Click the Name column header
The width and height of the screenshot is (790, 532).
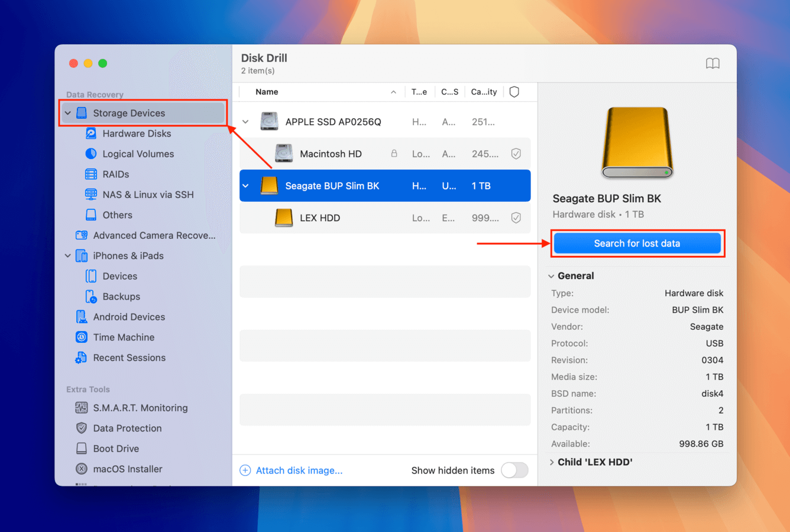coord(267,92)
